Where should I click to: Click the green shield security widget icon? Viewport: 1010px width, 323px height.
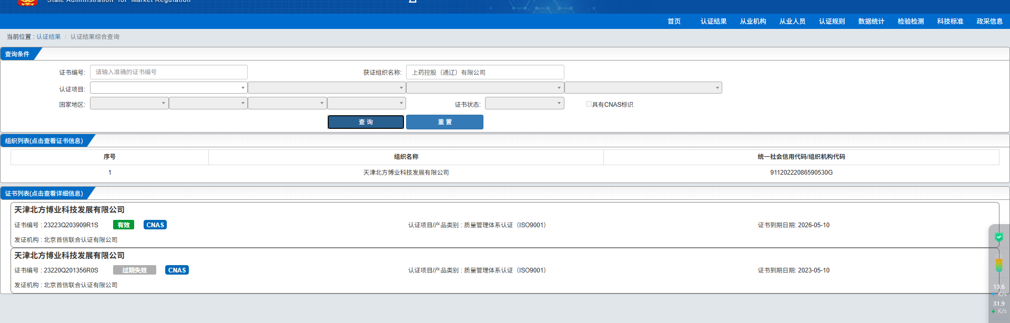999,237
